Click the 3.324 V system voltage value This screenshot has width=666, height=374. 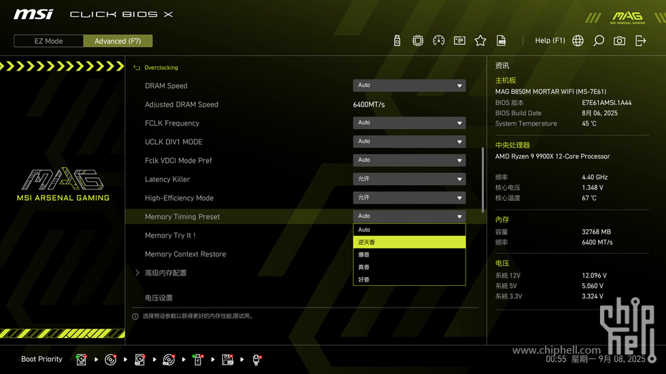point(593,297)
